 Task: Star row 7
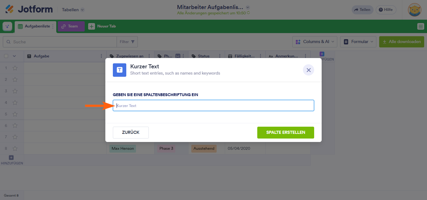15,137
